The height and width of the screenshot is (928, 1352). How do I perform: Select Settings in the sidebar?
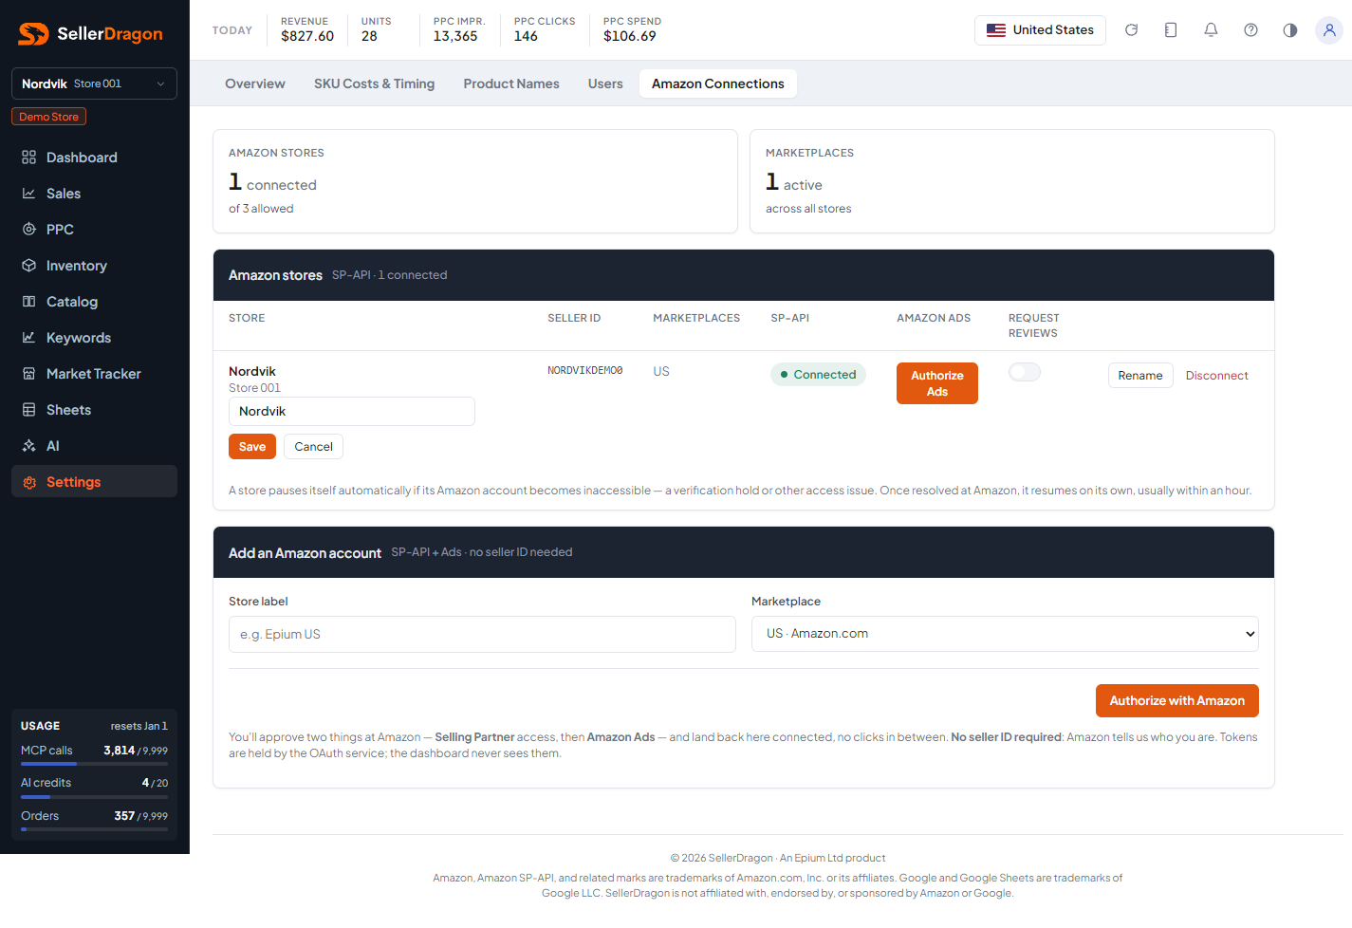click(x=94, y=482)
